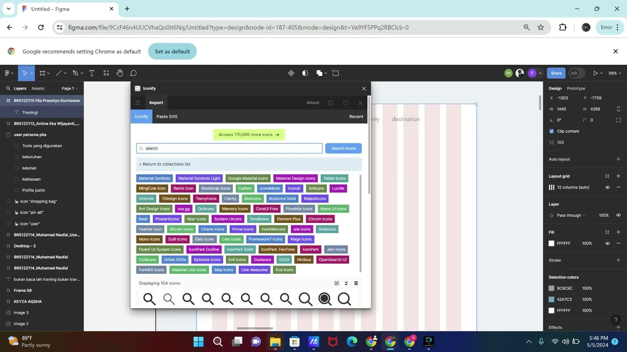Filter by Feather Icon collection
Image resolution: width=627 pixels, height=352 pixels.
pos(150,229)
